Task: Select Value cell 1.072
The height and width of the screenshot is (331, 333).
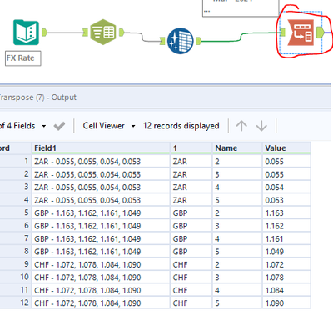Action: 286,264
